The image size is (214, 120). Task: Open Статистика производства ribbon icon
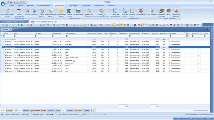115,13
